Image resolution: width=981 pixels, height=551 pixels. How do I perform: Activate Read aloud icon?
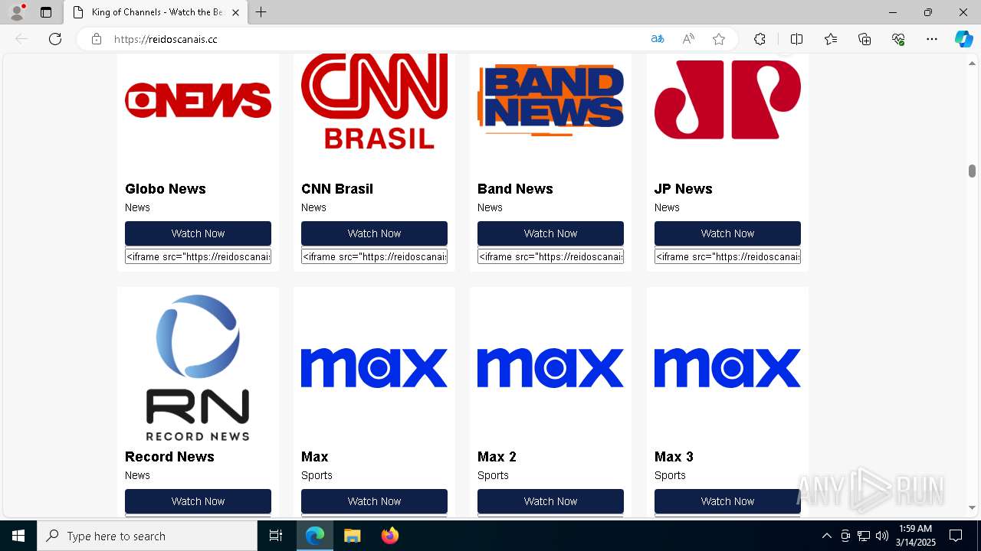(x=688, y=39)
